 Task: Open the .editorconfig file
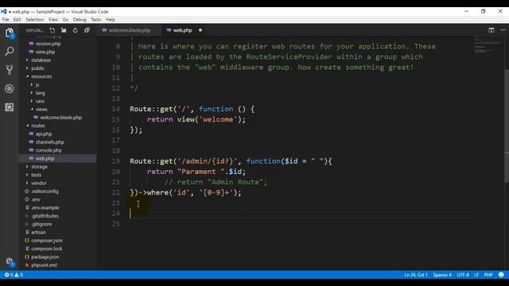45,191
